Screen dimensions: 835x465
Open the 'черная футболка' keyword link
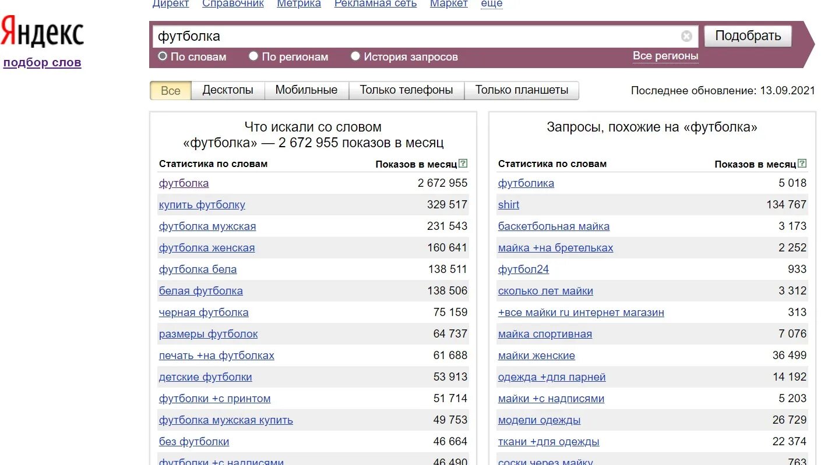[x=204, y=313]
